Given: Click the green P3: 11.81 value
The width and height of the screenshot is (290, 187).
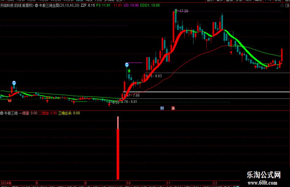Looking at the screenshot, I should click(103, 6).
